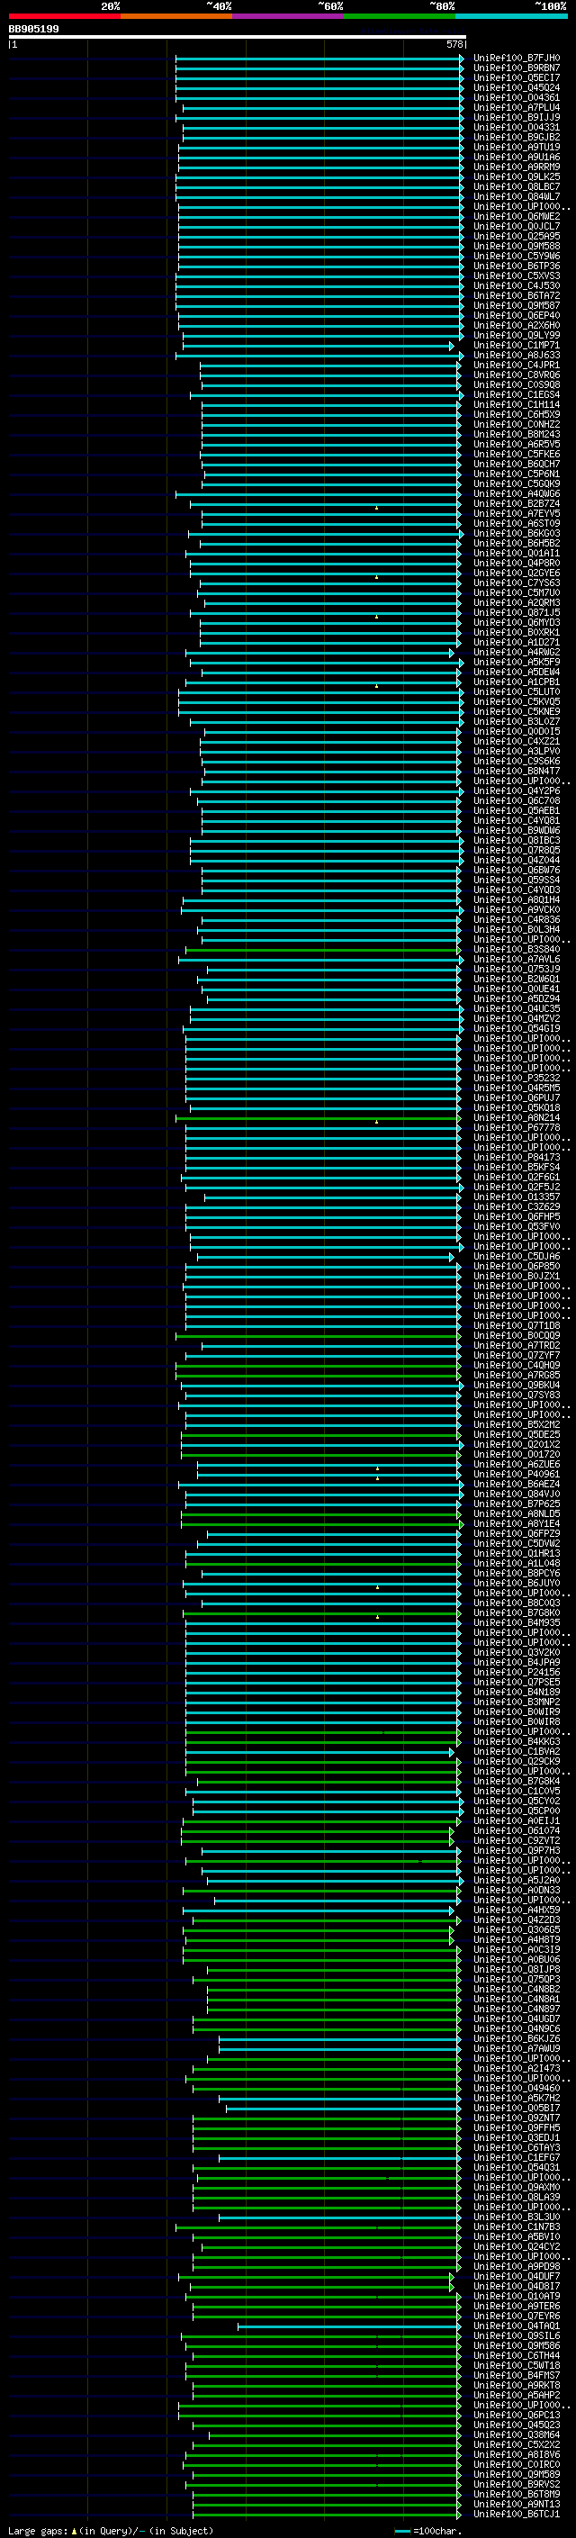Image resolution: width=576 pixels, height=2538 pixels.
Task: Select hit label UniRef100_C5DJA6
Action: [x=517, y=1256]
